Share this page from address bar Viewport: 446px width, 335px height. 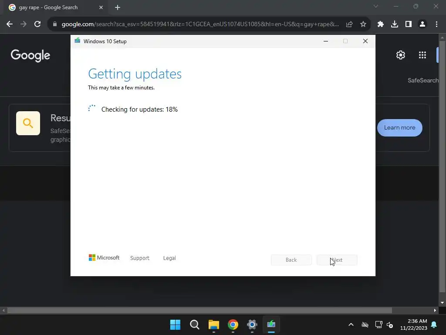(x=349, y=24)
